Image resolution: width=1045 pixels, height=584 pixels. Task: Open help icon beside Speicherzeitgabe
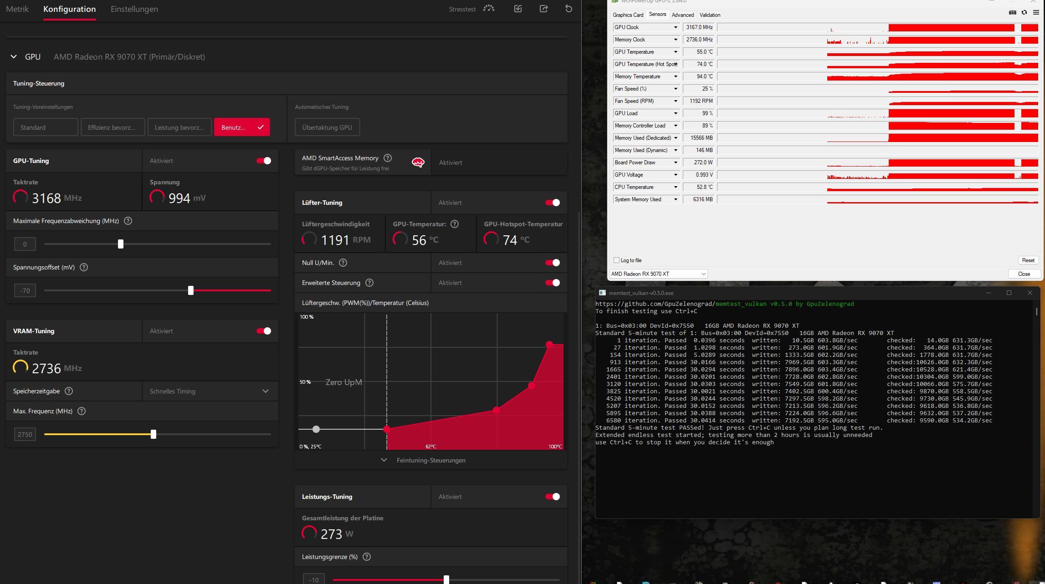pyautogui.click(x=69, y=391)
